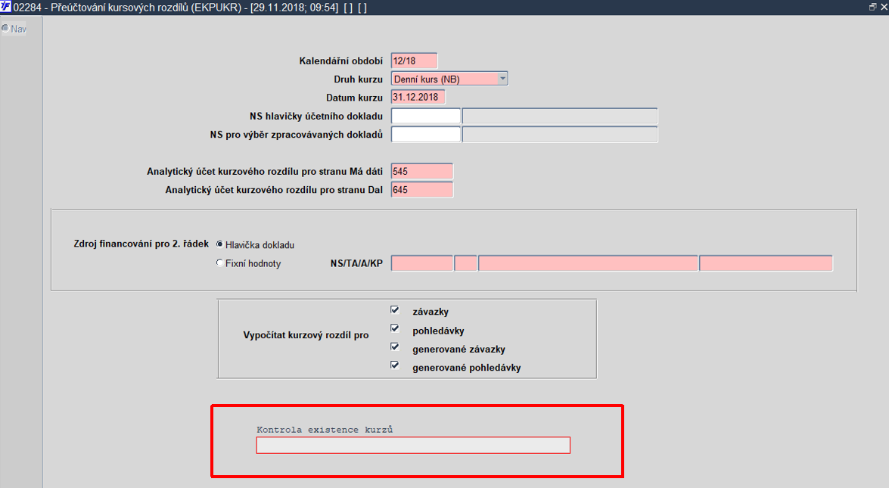
Task: Select the Fixní hodnoty radio button
Action: coord(219,263)
